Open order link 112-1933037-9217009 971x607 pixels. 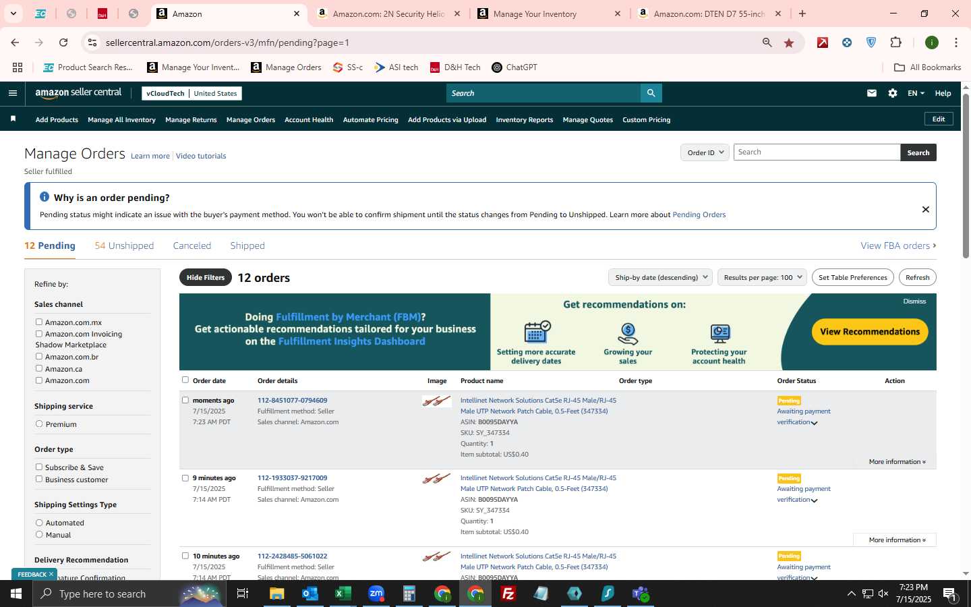click(x=292, y=478)
